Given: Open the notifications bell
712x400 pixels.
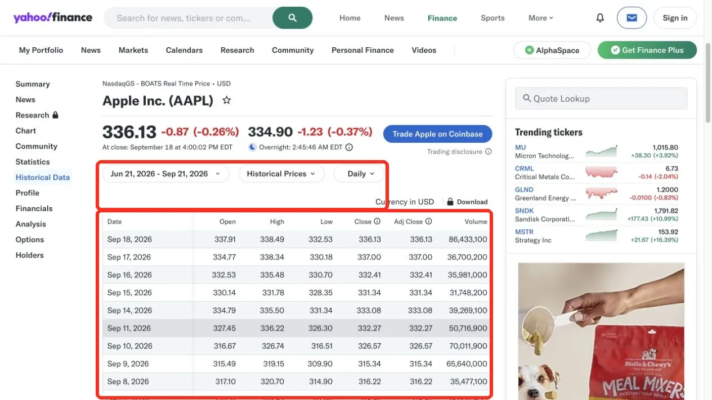Looking at the screenshot, I should (600, 18).
